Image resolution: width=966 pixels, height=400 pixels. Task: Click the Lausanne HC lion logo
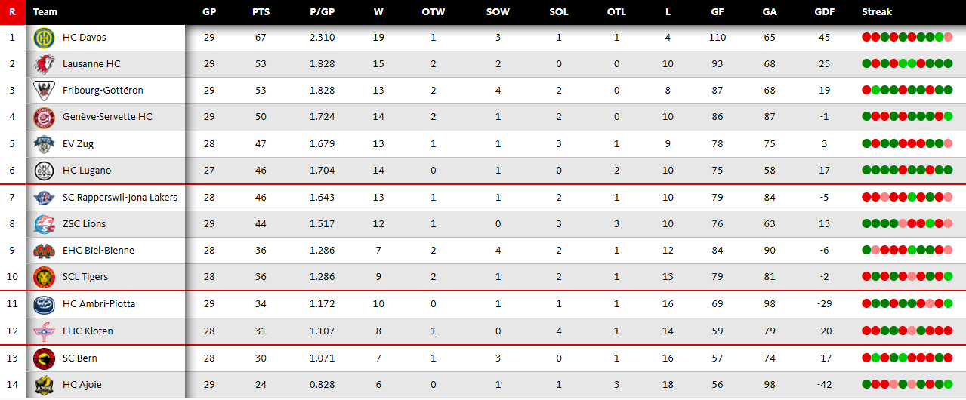tap(45, 64)
